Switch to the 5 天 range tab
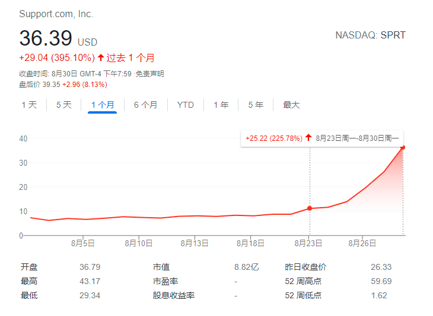Screen dimensions: 433x316 click(64, 105)
